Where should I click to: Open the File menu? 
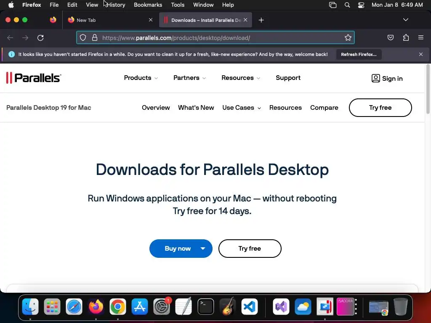(54, 5)
